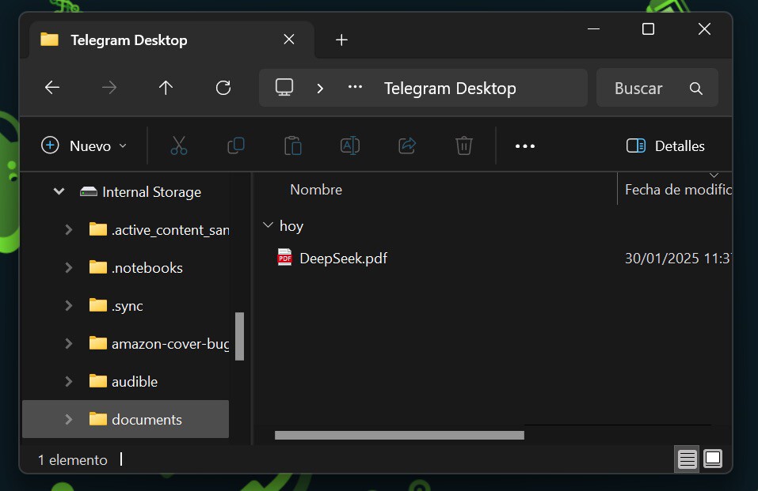The width and height of the screenshot is (758, 491).
Task: Collapse the hoy file group
Action: coord(267,226)
